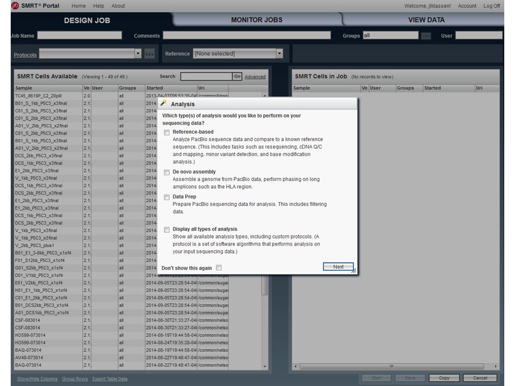Check the De novo assembly option
The image size is (515, 386).
pyautogui.click(x=167, y=172)
